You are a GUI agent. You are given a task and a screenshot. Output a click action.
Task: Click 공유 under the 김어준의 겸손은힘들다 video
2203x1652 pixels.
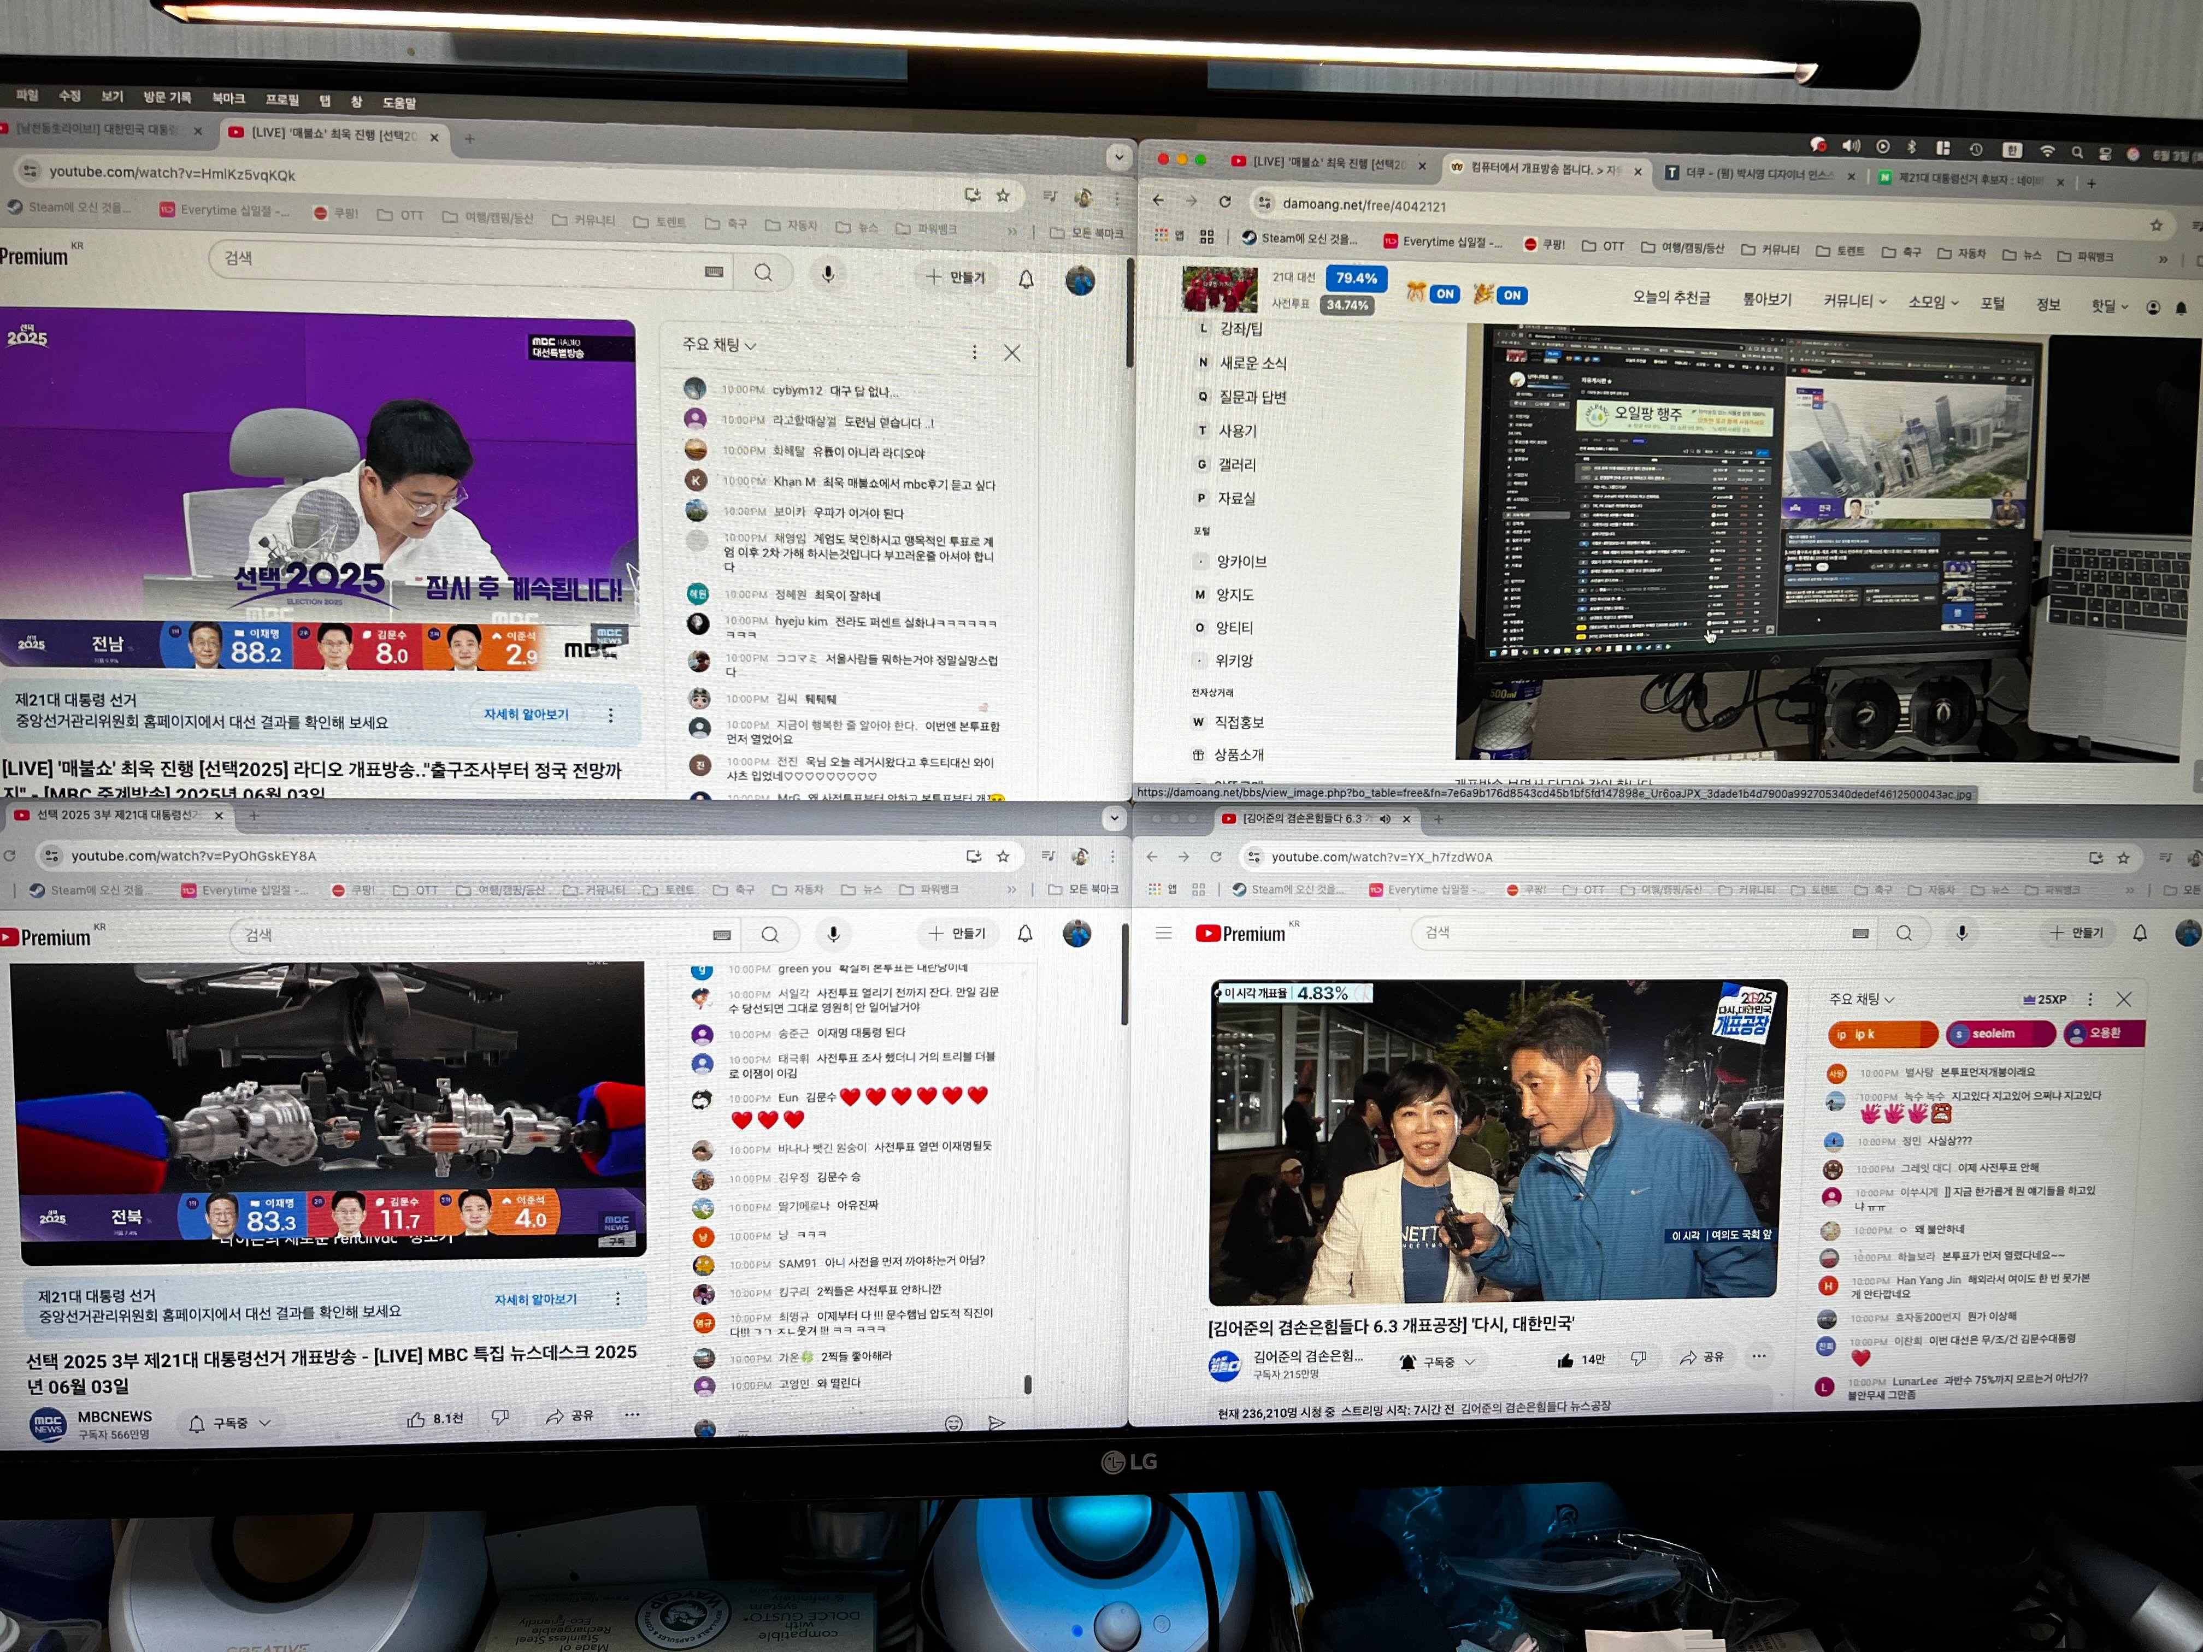(1701, 1357)
